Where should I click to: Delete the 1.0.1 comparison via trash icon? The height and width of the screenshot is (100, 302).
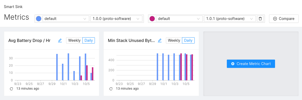[260, 19]
